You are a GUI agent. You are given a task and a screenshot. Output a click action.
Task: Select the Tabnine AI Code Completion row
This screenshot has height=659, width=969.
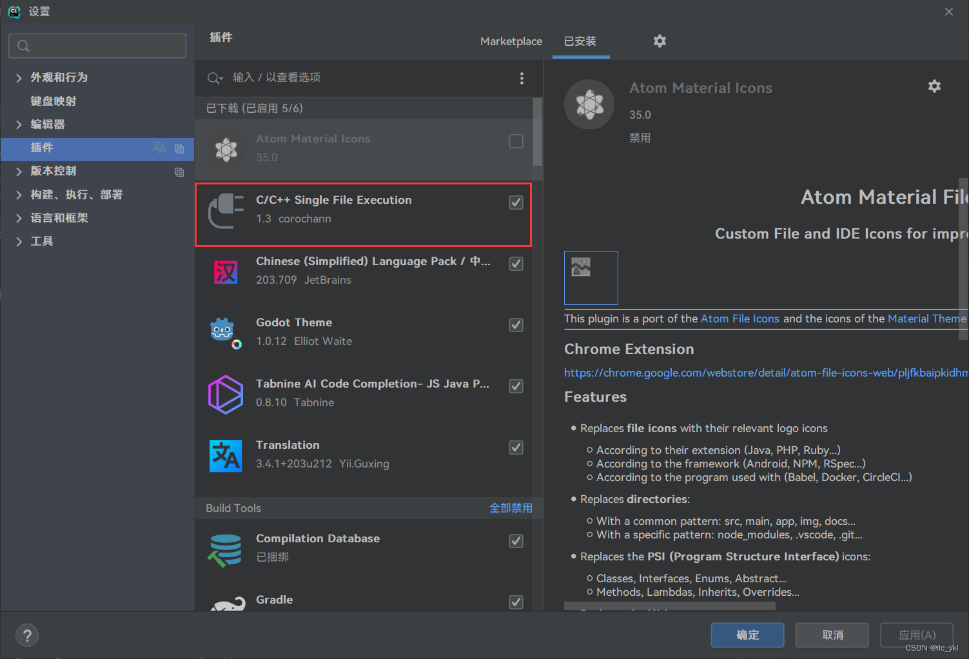click(364, 394)
